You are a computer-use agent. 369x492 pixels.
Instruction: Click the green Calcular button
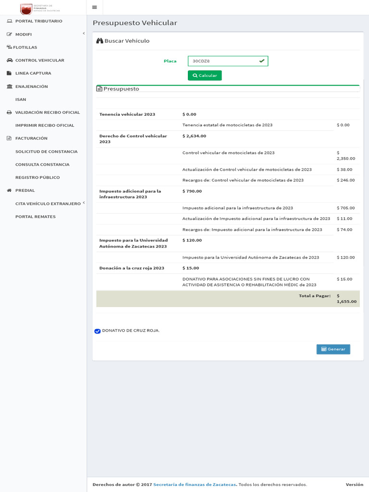coord(205,75)
